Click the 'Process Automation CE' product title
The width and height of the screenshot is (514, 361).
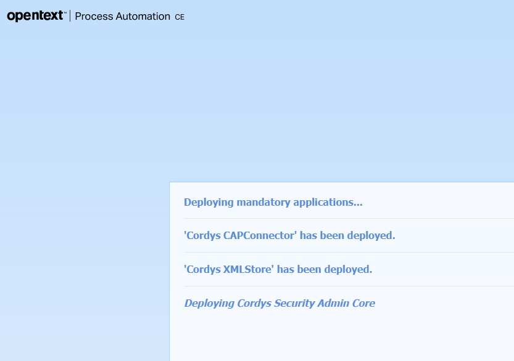coord(130,17)
